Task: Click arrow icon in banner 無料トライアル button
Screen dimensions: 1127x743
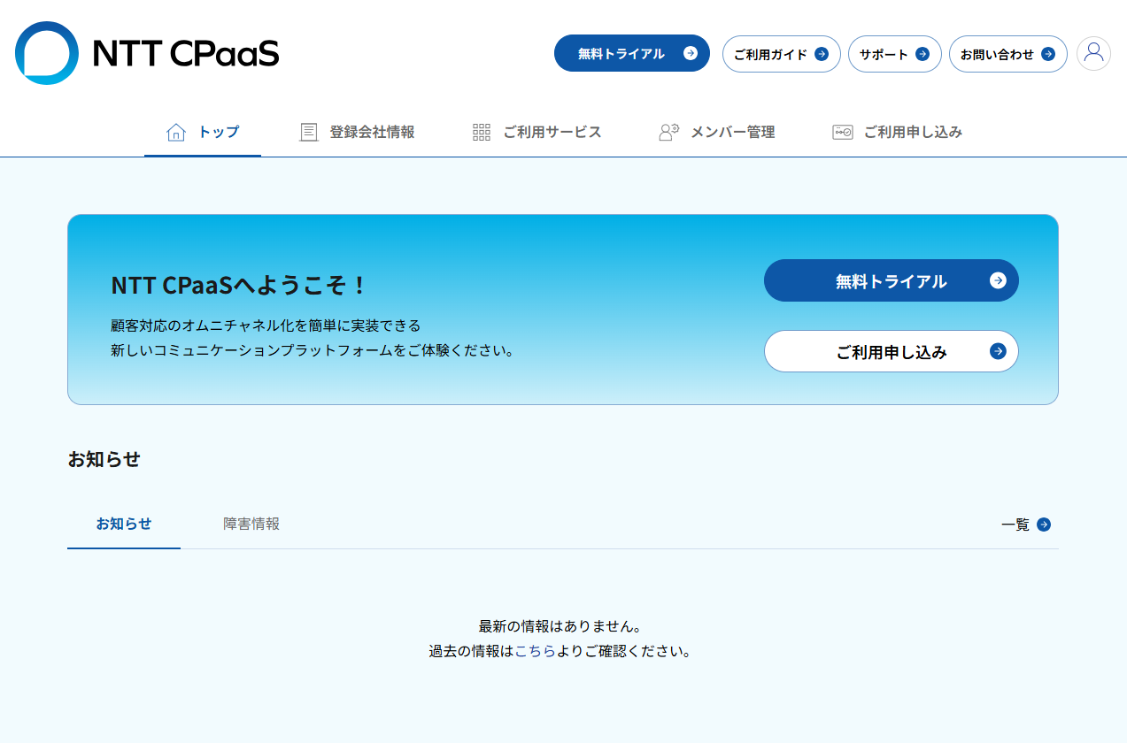Action: click(x=998, y=280)
